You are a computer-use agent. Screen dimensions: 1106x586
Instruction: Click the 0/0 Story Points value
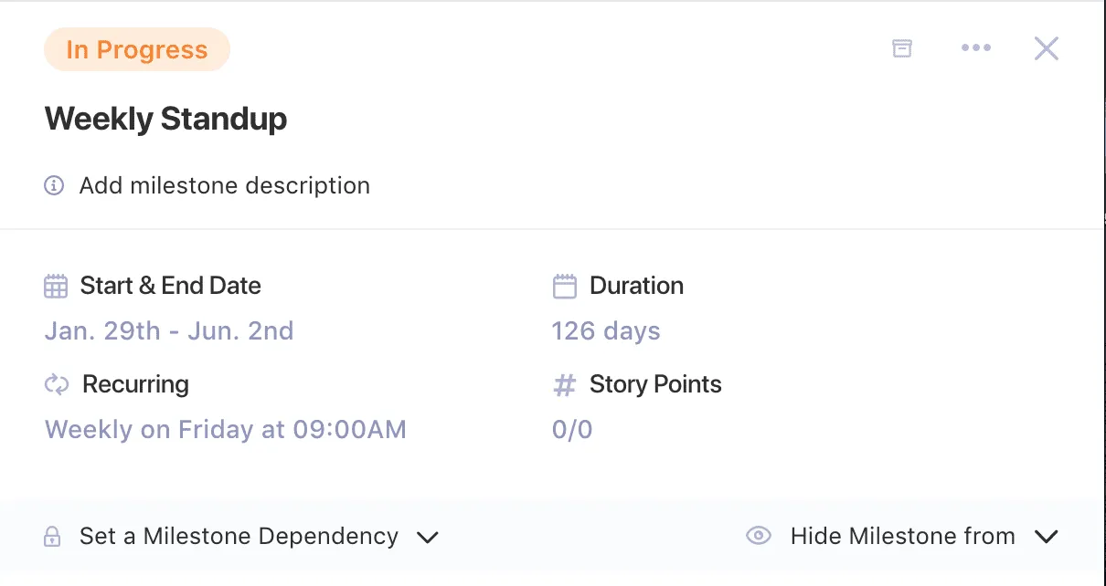tap(572, 429)
